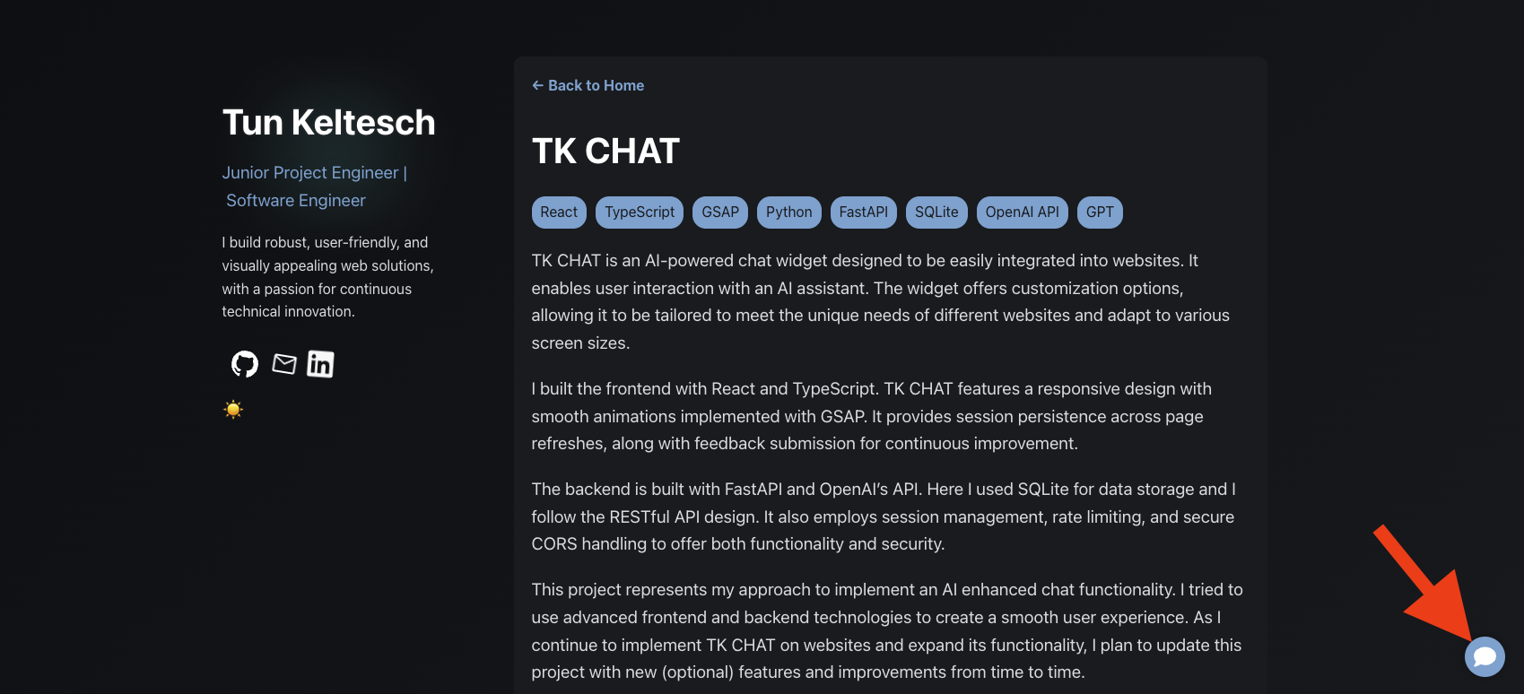Click Junior Project Engineer subtitle text

point(310,173)
